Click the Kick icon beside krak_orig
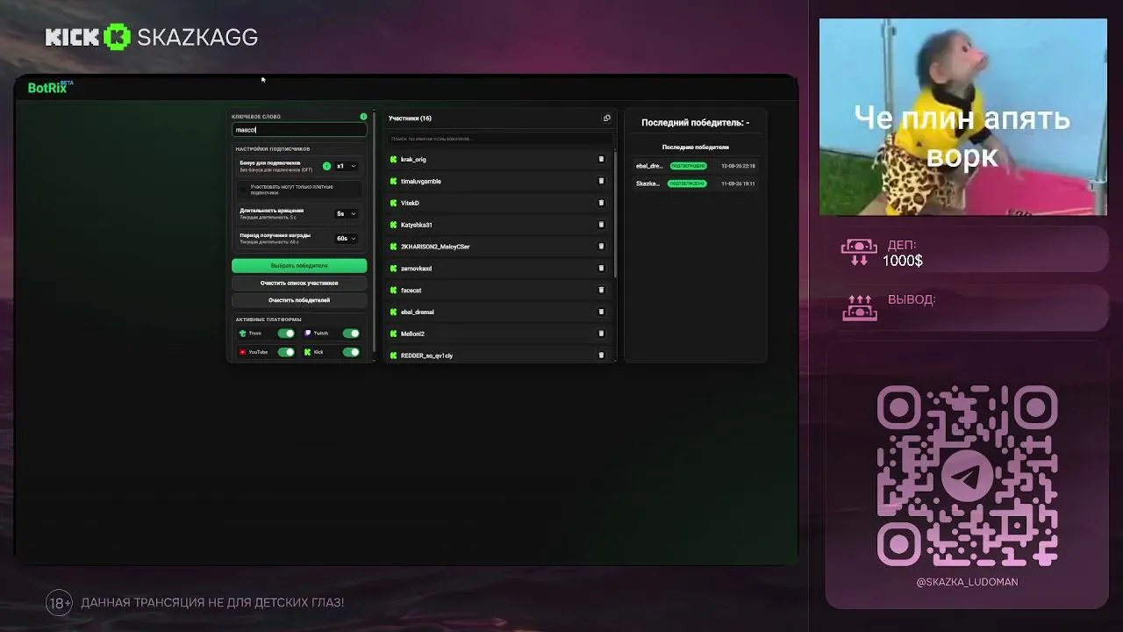1123x632 pixels. (x=393, y=160)
